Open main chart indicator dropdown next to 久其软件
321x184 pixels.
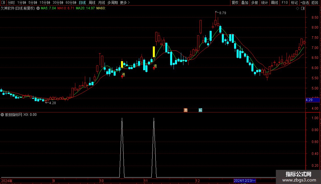pos(38,8)
